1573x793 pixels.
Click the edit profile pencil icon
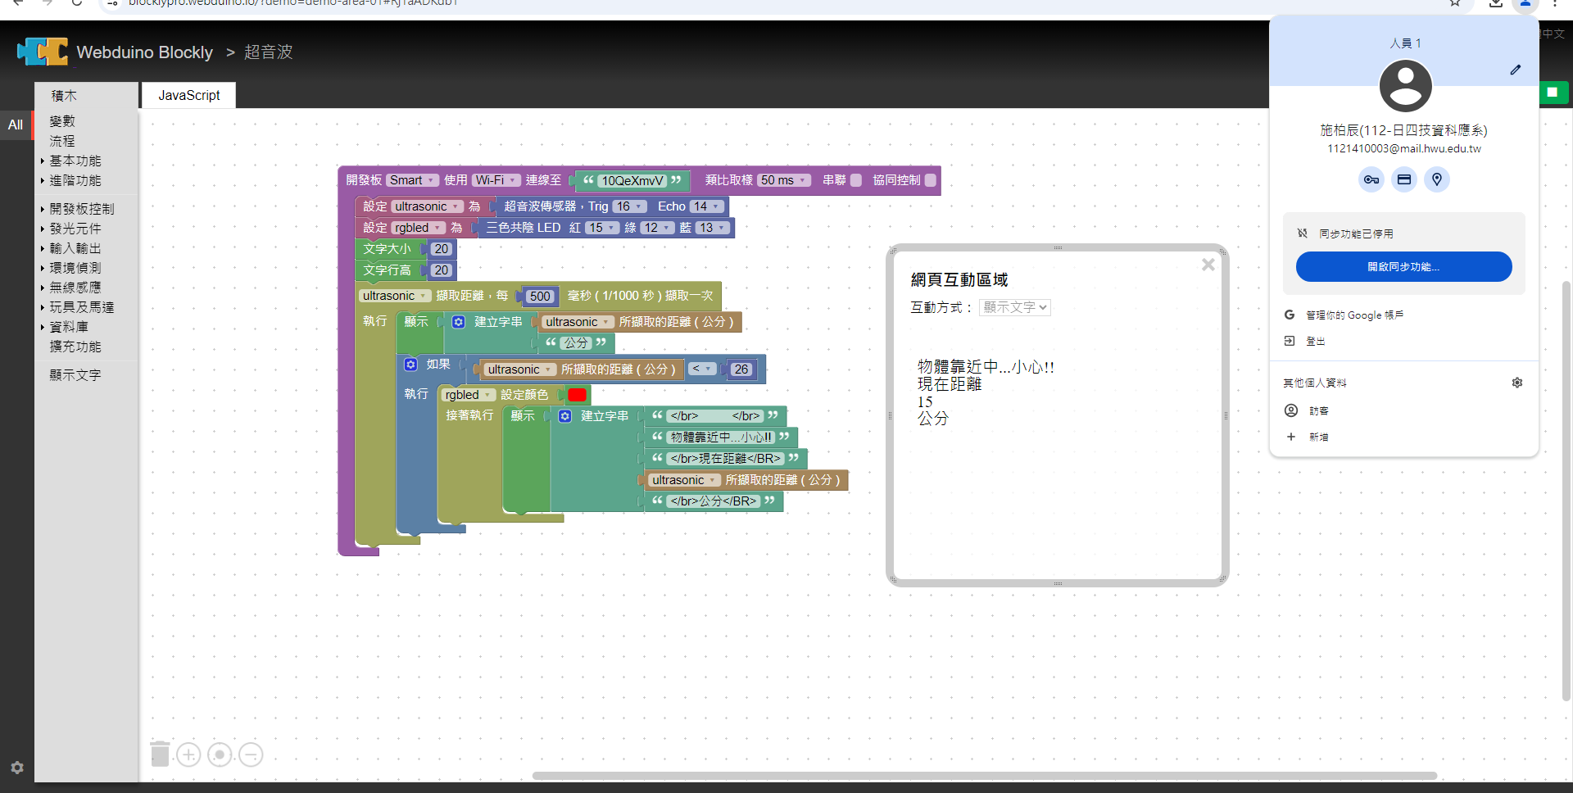pyautogui.click(x=1515, y=70)
